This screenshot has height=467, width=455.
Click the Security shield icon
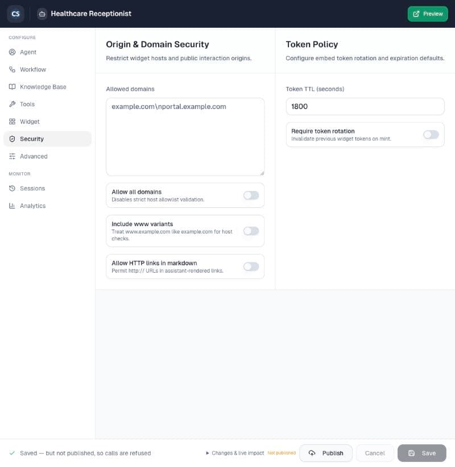12,139
